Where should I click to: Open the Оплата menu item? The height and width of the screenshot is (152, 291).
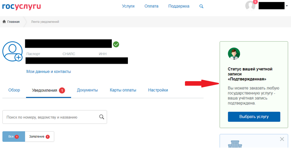[x=151, y=6]
